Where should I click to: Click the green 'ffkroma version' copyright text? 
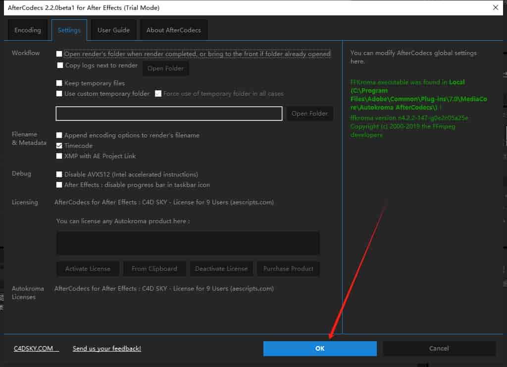point(409,126)
